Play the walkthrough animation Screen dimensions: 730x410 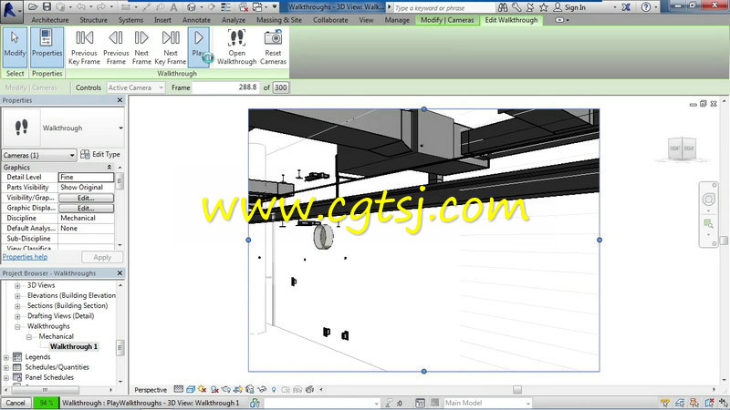[199, 47]
